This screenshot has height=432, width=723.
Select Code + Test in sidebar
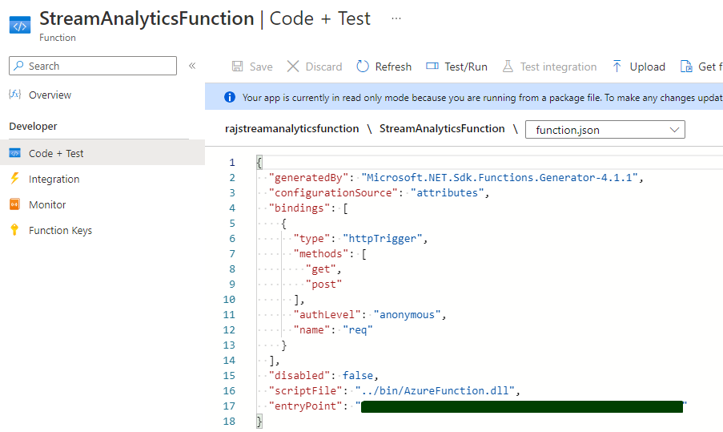coord(56,153)
